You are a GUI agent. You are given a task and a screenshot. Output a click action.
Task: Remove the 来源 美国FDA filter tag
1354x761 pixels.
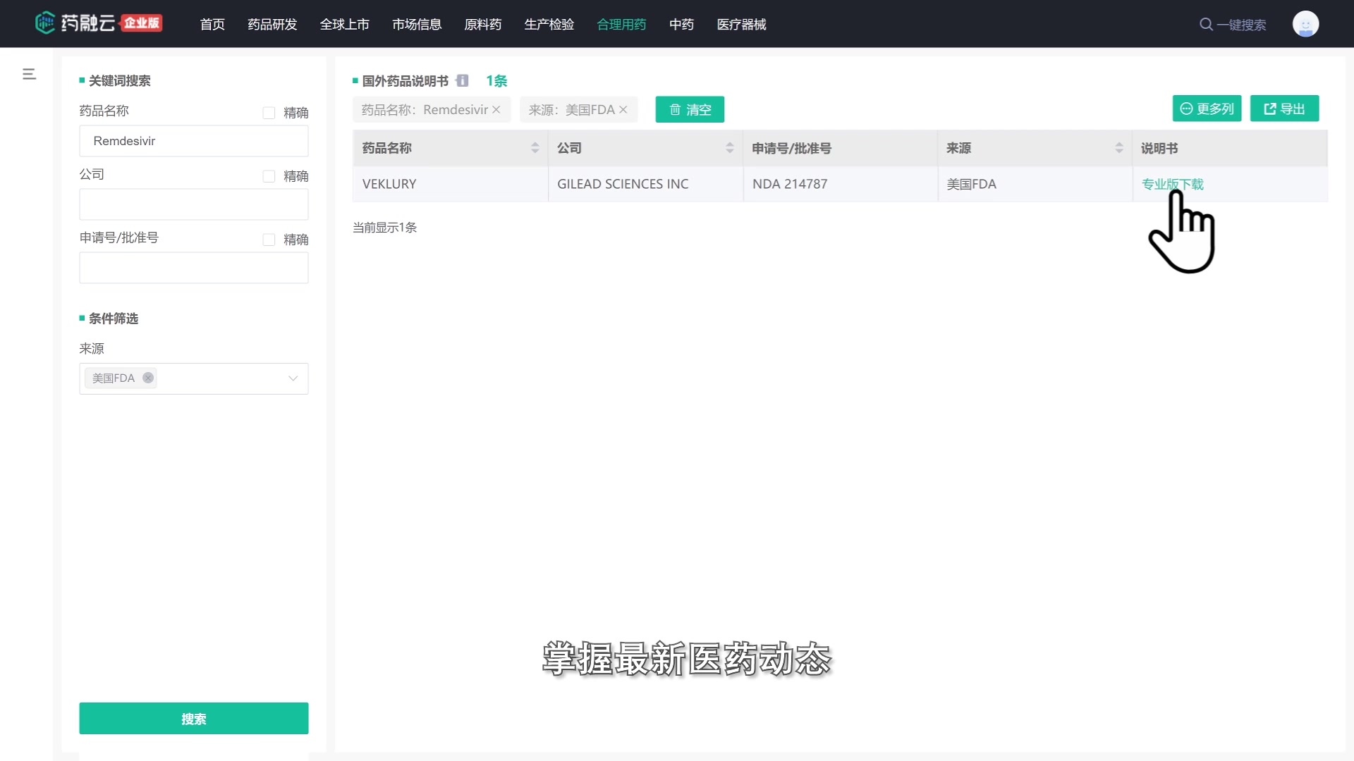pos(623,110)
